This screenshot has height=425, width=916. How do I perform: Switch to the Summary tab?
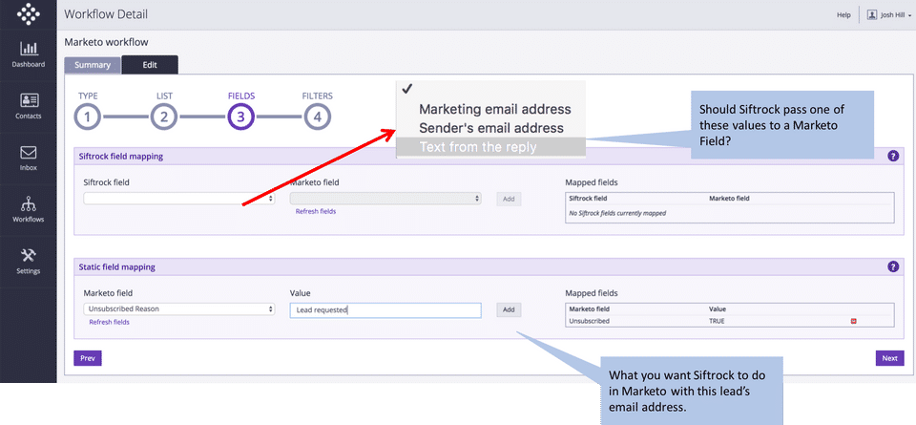(x=93, y=65)
